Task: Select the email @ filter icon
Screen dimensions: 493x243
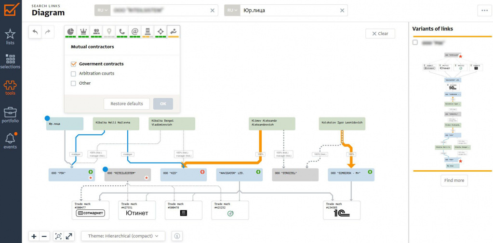Action: pyautogui.click(x=135, y=31)
